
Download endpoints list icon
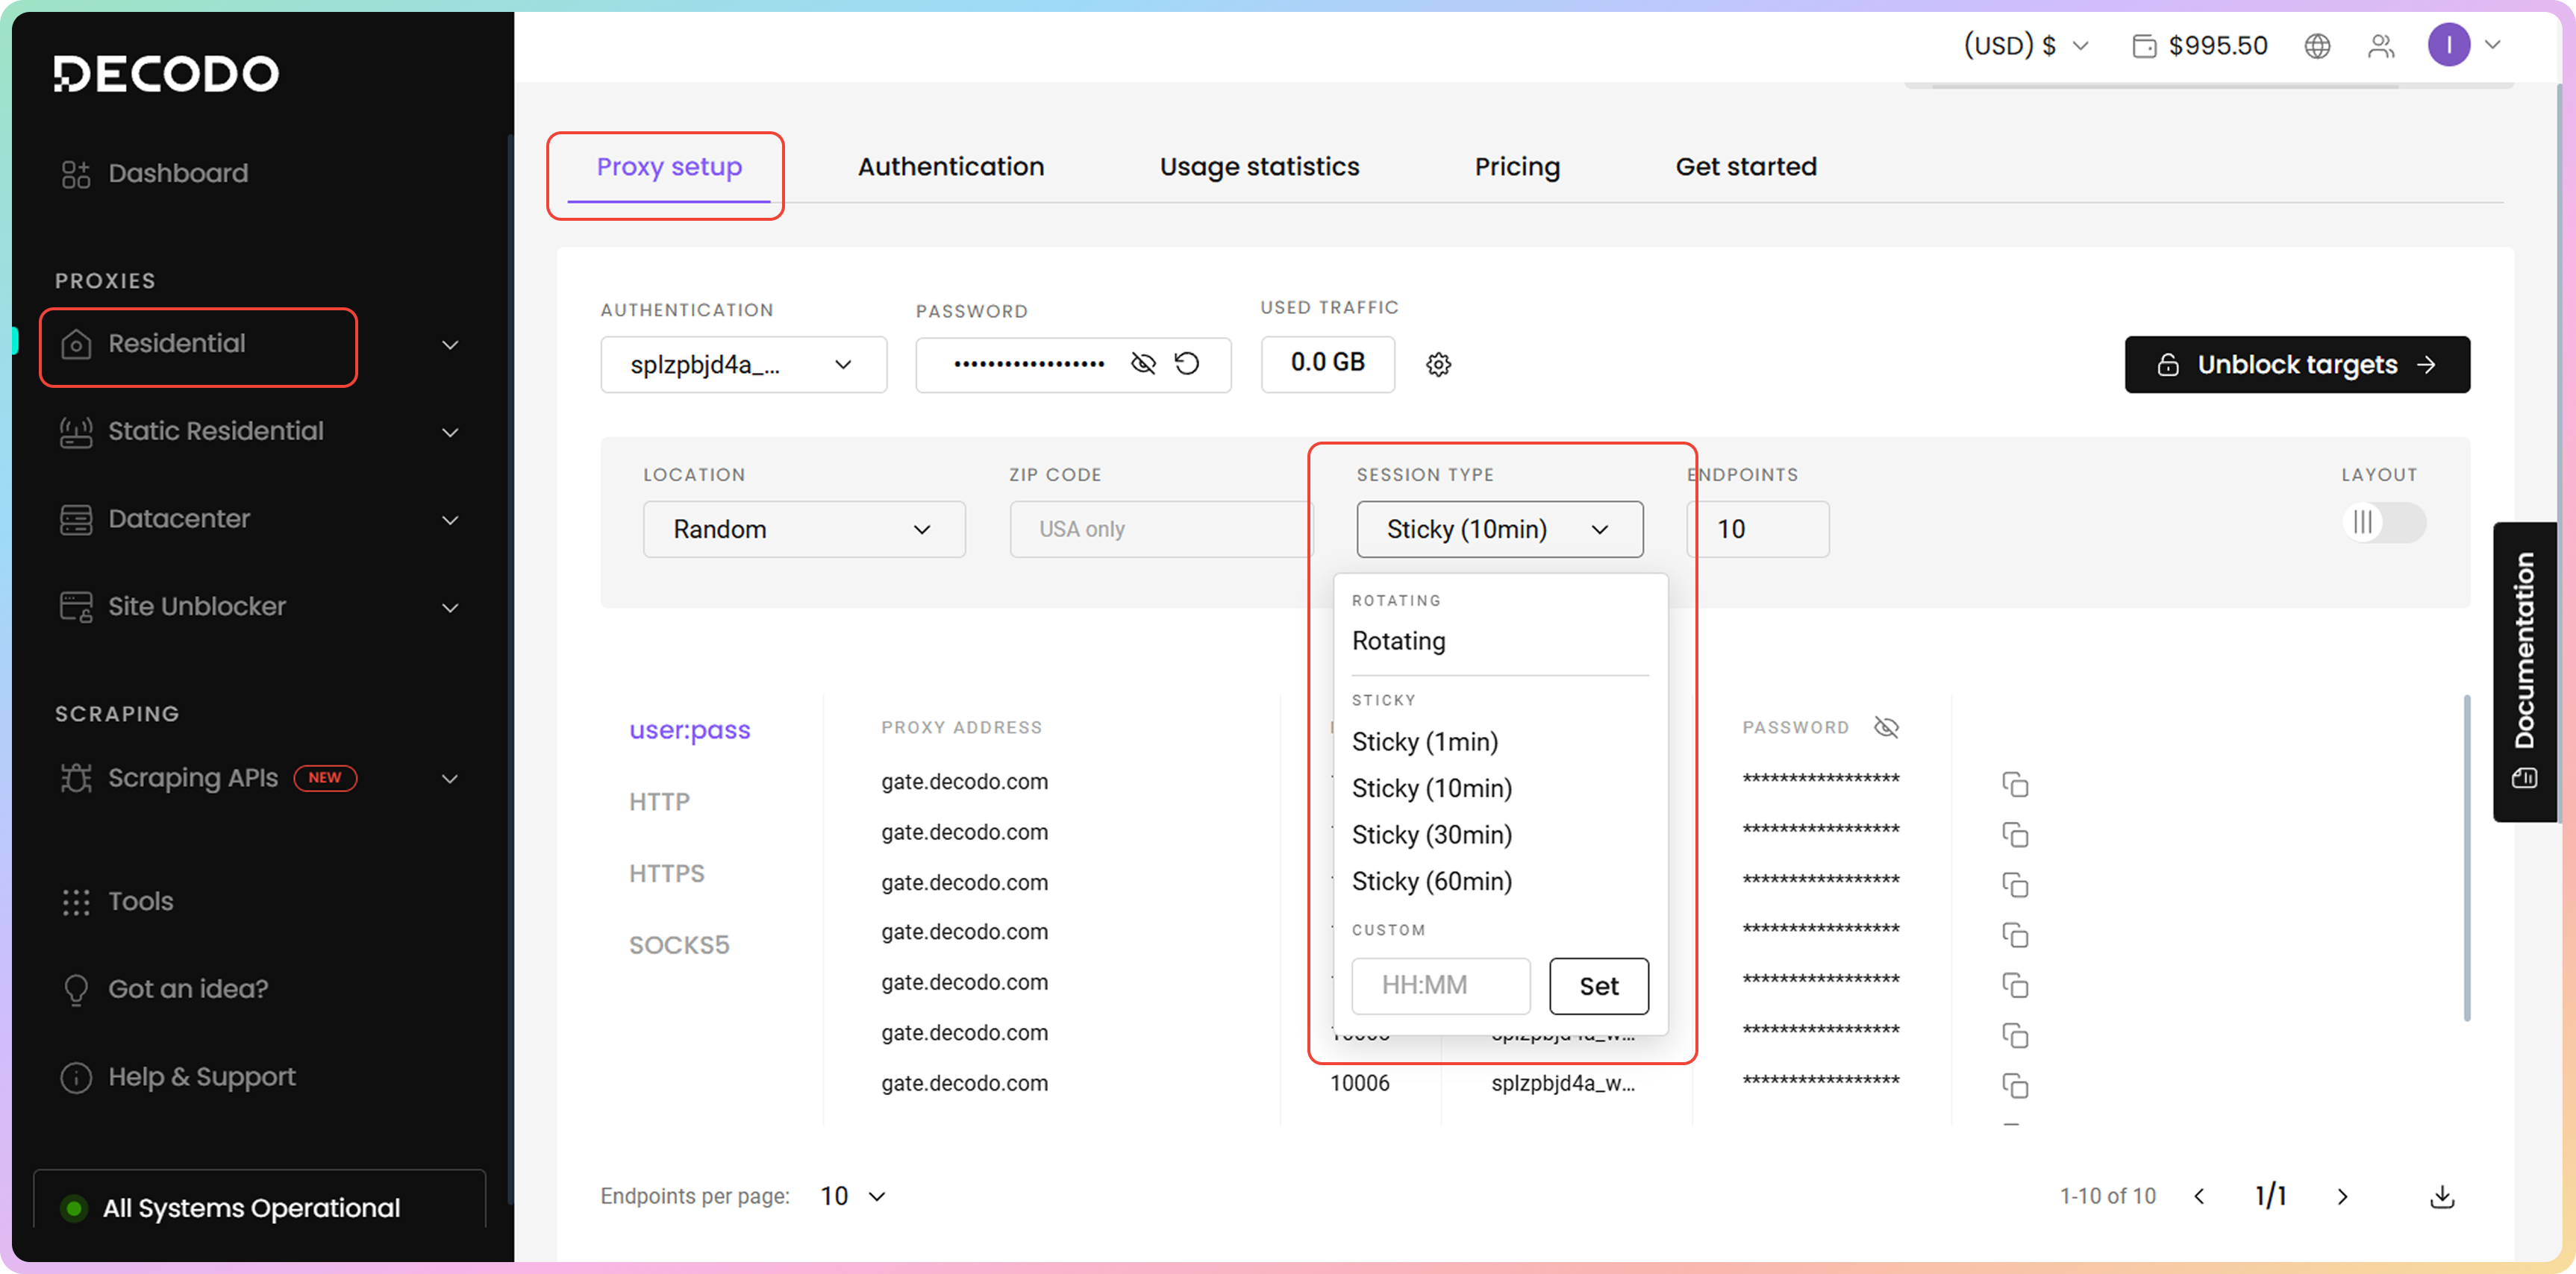click(2441, 1196)
